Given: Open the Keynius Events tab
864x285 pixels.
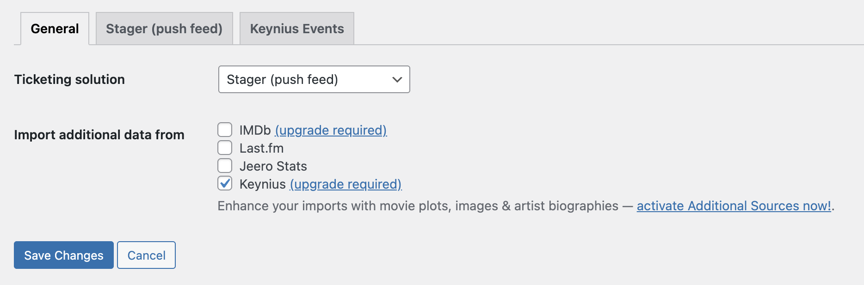Looking at the screenshot, I should 296,28.
